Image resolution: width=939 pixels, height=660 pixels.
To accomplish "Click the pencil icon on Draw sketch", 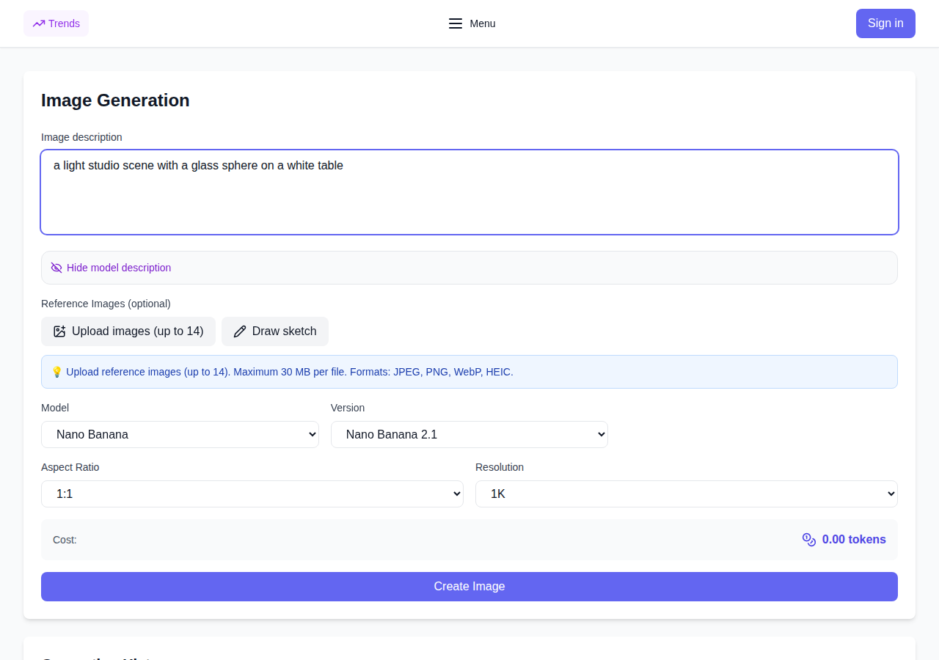I will tap(240, 331).
